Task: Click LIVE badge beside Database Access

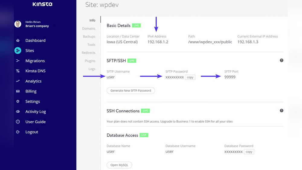Action: coord(144,135)
